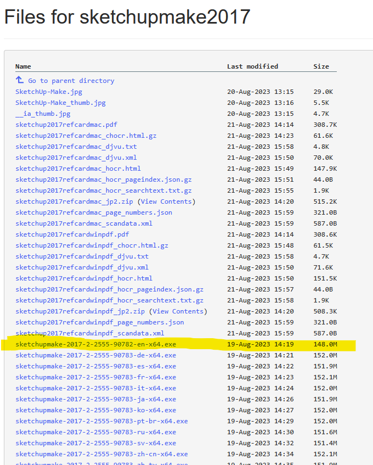Select the 151.6M size value
The image size is (373, 465).
point(325,432)
